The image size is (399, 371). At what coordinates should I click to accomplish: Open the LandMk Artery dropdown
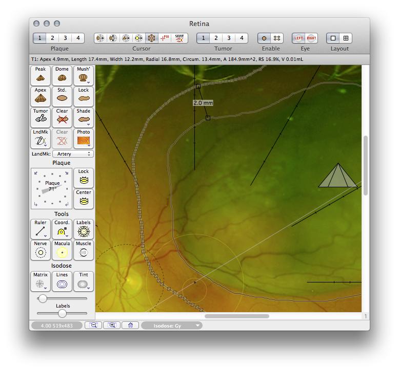coord(72,154)
